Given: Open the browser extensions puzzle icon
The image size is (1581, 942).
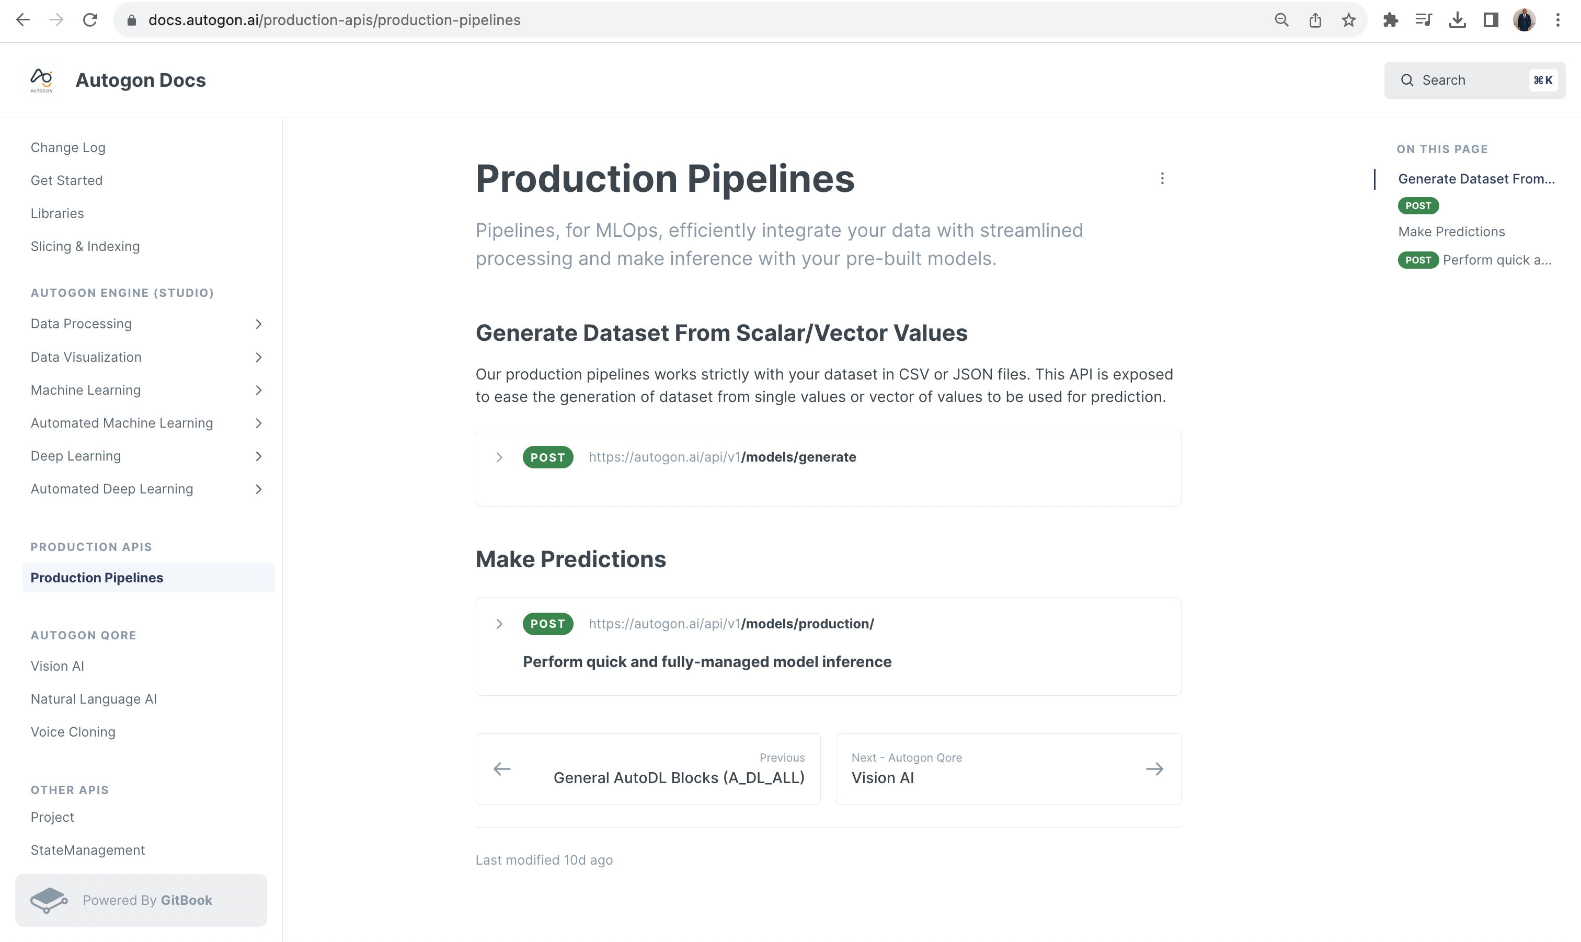Looking at the screenshot, I should point(1391,20).
